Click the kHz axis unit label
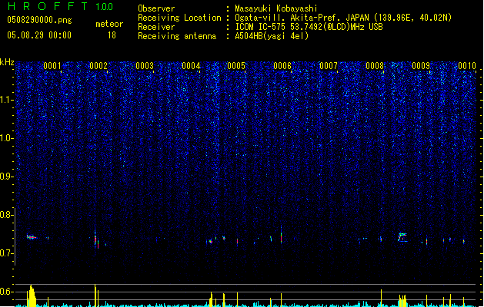The width and height of the screenshot is (484, 307). tap(7, 62)
